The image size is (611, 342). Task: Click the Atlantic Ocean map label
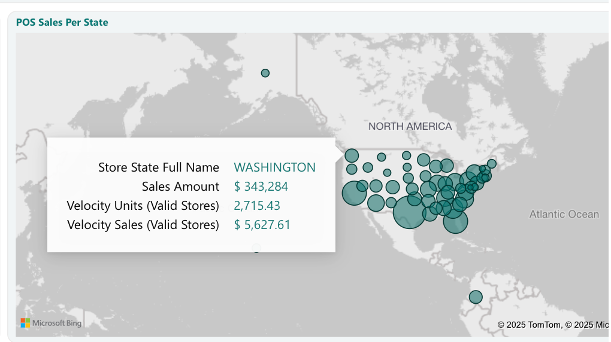tap(564, 215)
